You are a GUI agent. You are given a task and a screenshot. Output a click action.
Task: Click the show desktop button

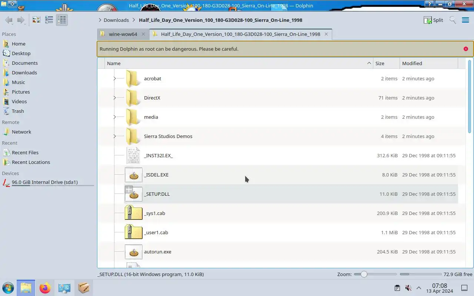[464, 288]
